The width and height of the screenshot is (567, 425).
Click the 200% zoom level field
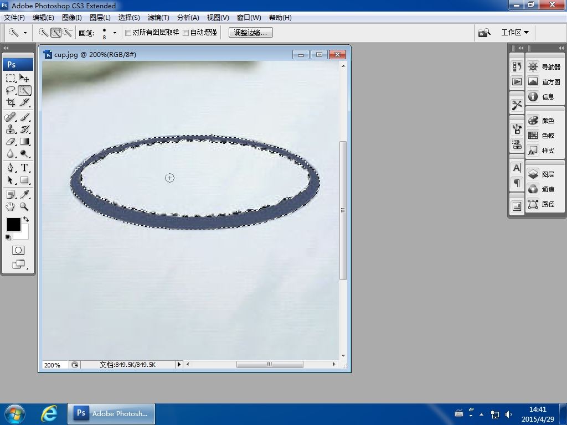click(55, 365)
